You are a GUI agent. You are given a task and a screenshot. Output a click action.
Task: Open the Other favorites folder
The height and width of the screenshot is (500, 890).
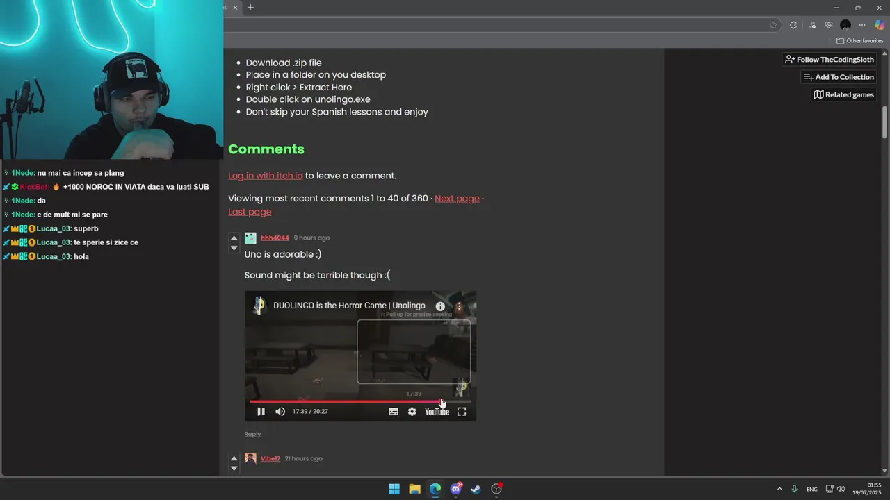click(x=860, y=40)
